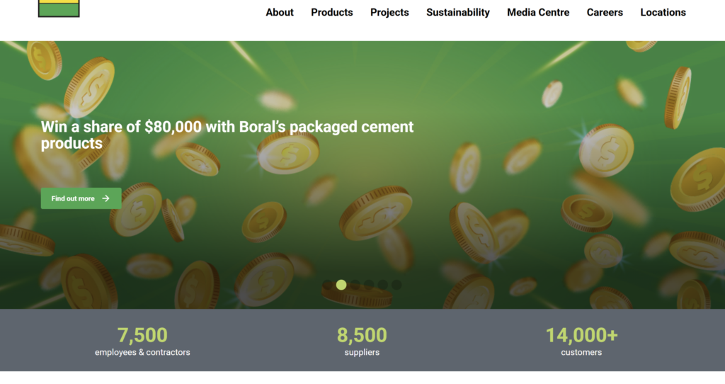This screenshot has width=725, height=384.
Task: Click the "Win a share of $80,000" headline
Action: [x=227, y=135]
